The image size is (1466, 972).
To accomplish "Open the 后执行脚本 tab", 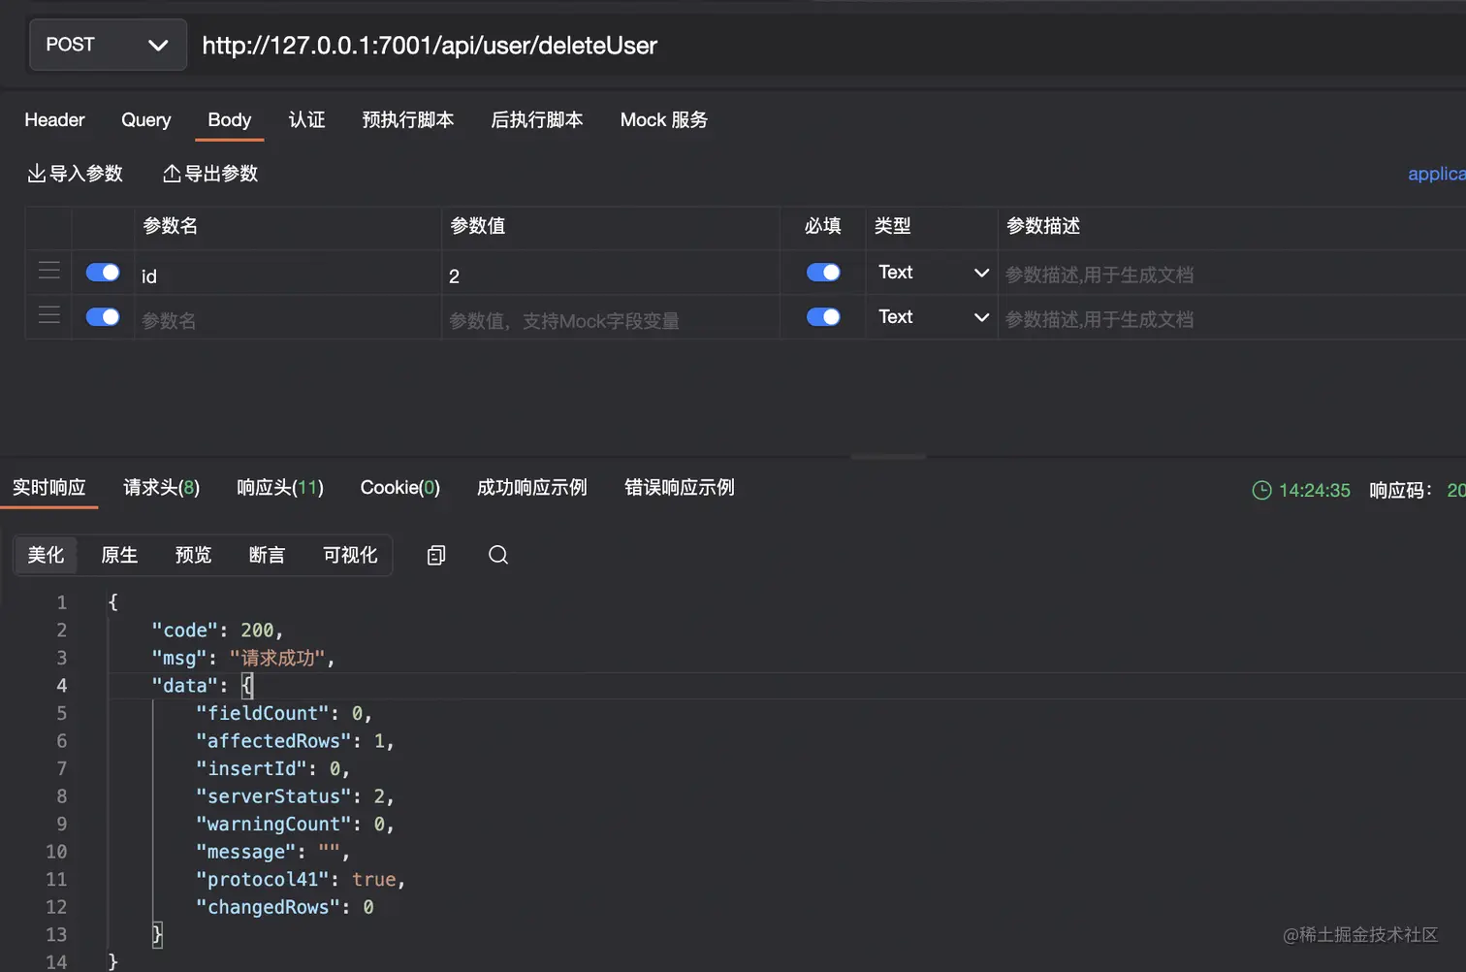I will point(537,120).
